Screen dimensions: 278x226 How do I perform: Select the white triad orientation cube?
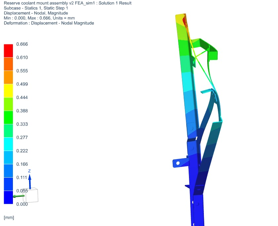point(32,196)
